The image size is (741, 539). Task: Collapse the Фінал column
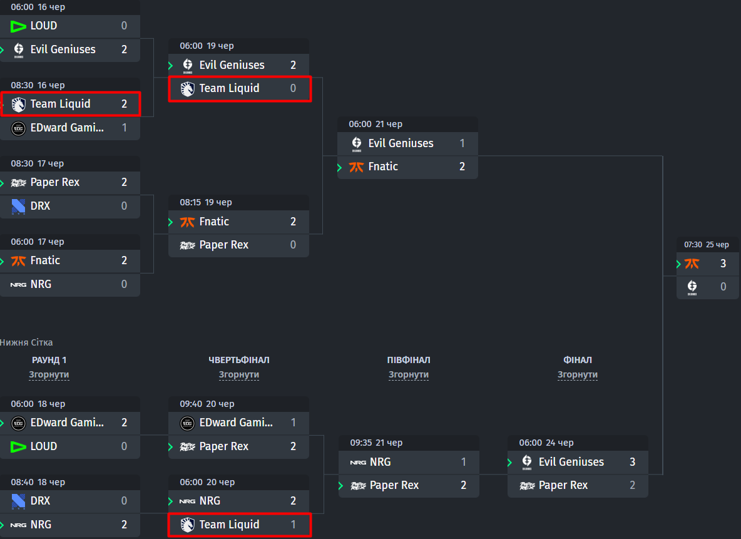578,374
